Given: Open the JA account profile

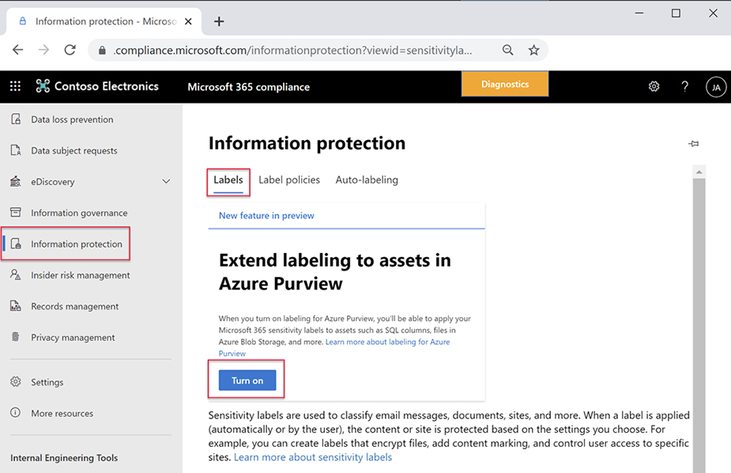Looking at the screenshot, I should (715, 86).
